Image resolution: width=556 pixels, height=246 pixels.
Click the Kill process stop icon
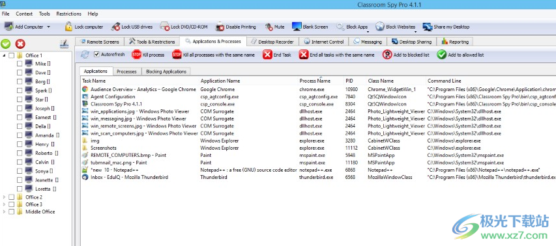point(136,55)
